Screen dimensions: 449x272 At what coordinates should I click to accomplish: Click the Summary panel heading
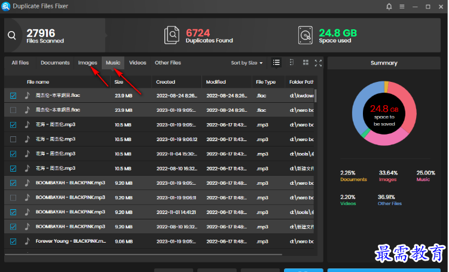[384, 63]
